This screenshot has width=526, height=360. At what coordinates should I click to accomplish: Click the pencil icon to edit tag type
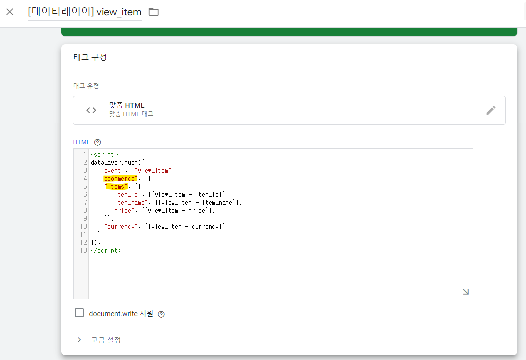491,110
